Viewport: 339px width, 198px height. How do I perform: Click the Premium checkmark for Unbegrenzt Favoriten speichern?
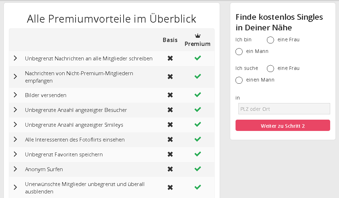click(x=198, y=154)
